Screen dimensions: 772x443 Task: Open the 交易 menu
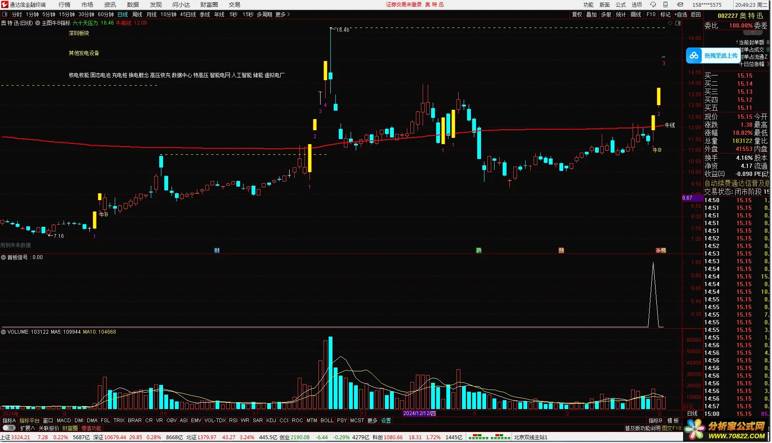click(x=235, y=5)
